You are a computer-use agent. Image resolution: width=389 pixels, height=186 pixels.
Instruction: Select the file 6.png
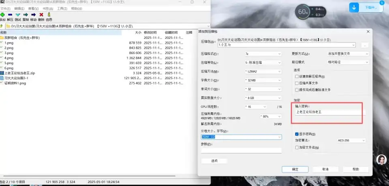(9, 68)
